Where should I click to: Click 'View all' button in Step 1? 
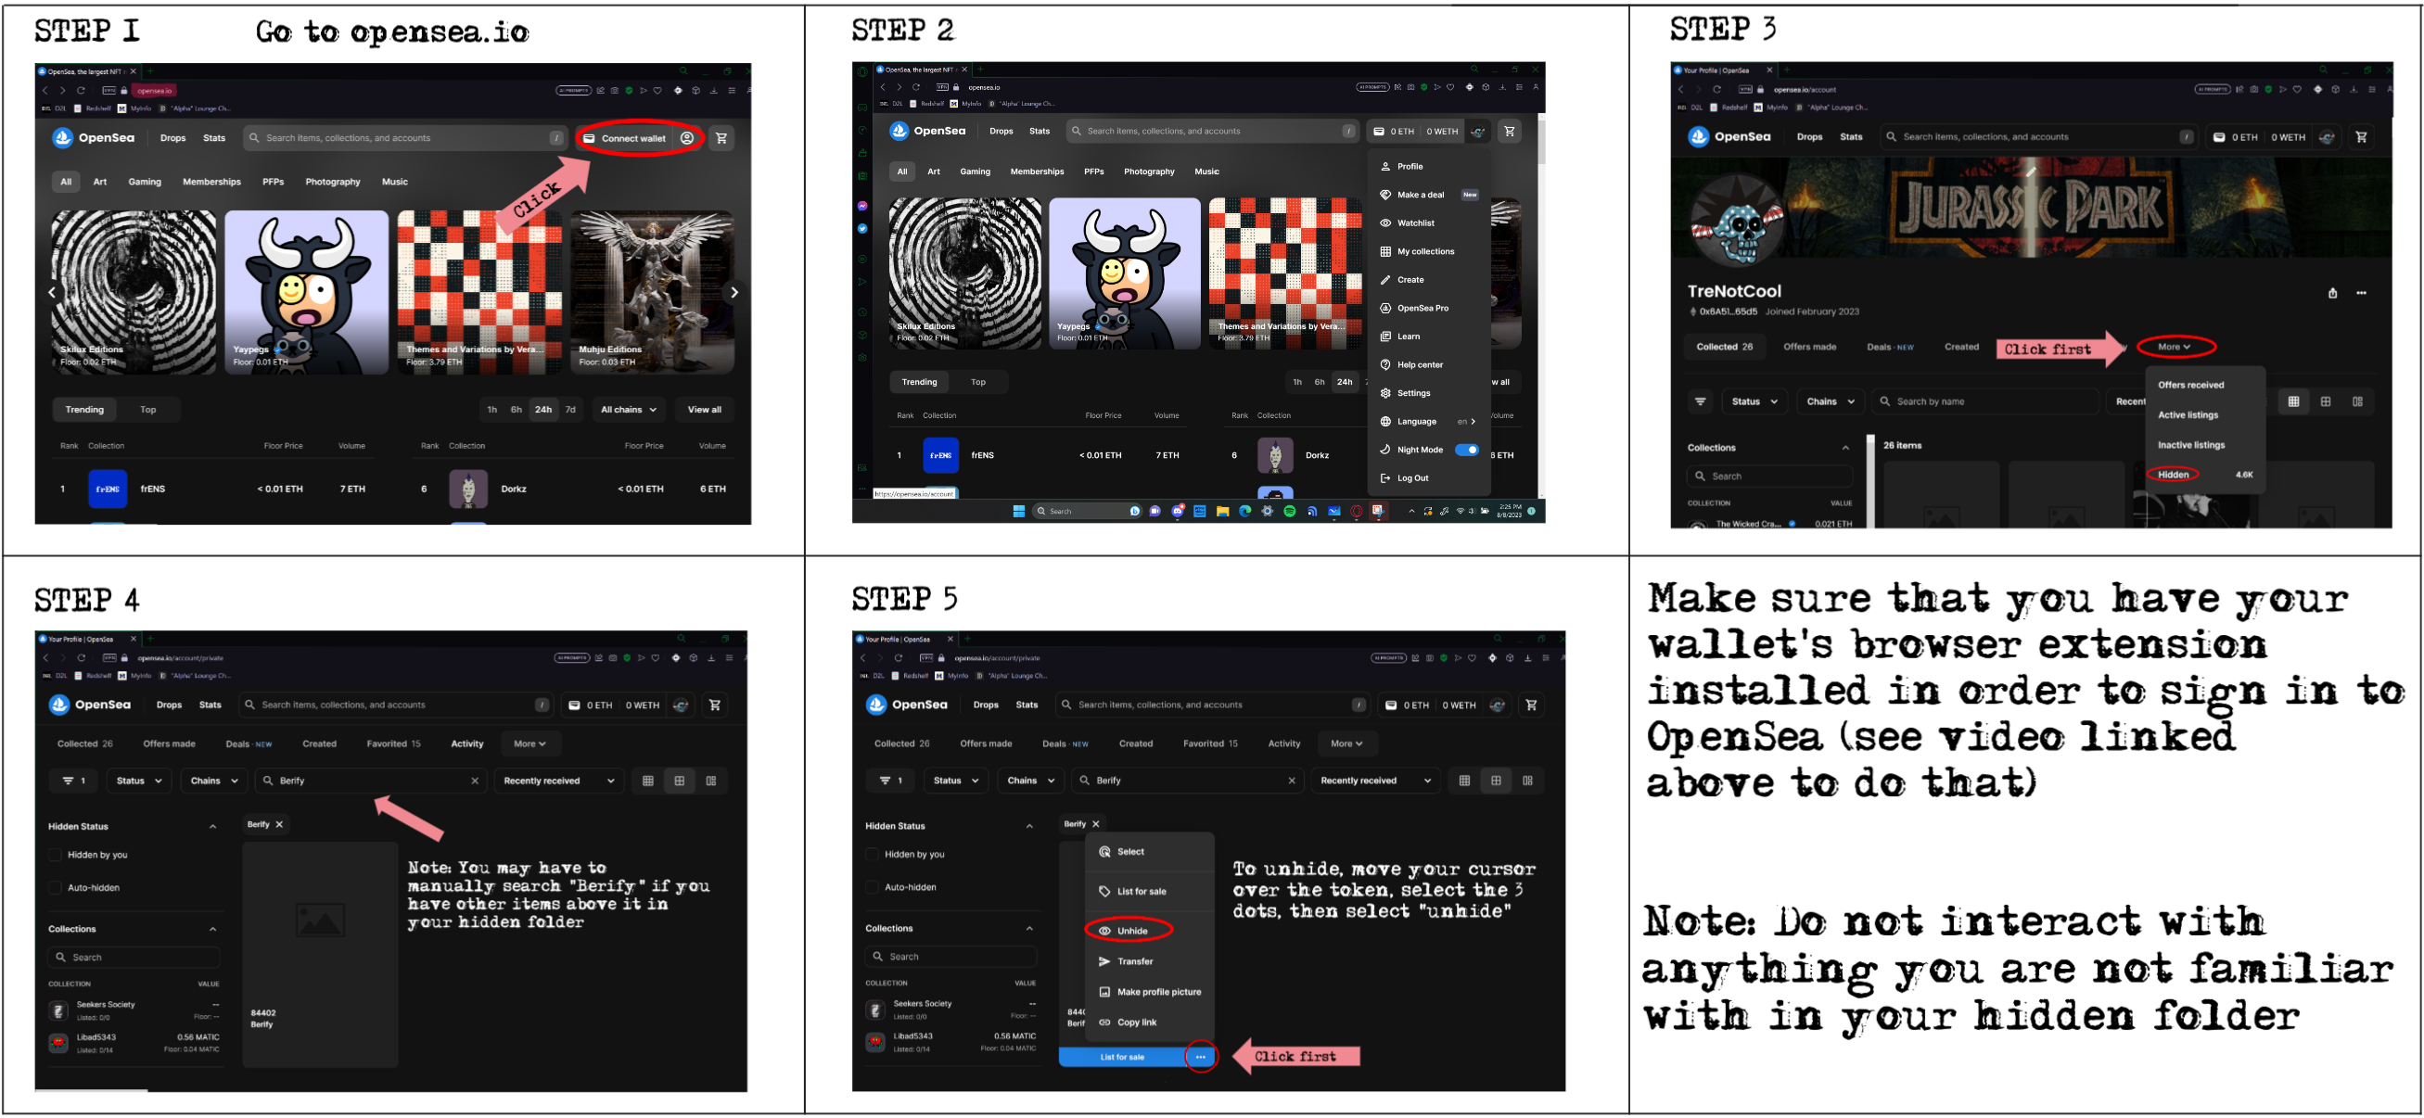pos(704,411)
